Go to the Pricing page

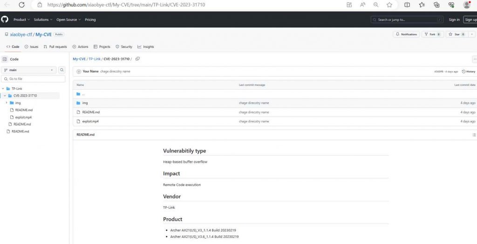tap(90, 20)
